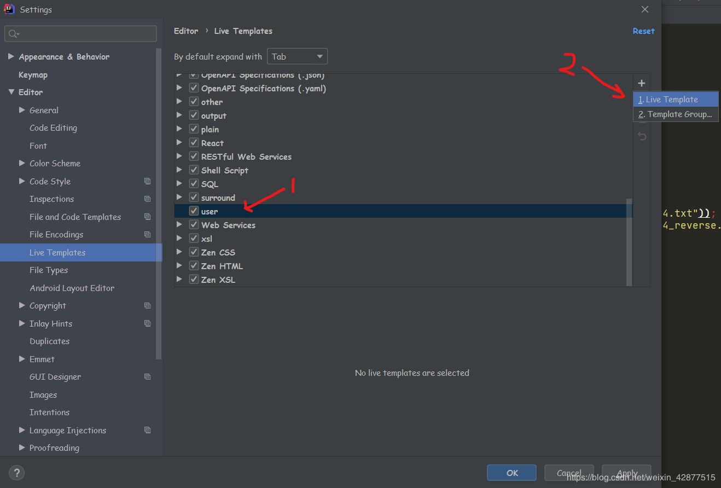
Task: Open the File Types settings page
Action: click(49, 270)
